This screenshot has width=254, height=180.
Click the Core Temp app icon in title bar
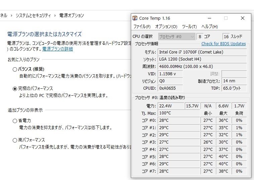tap(135, 18)
